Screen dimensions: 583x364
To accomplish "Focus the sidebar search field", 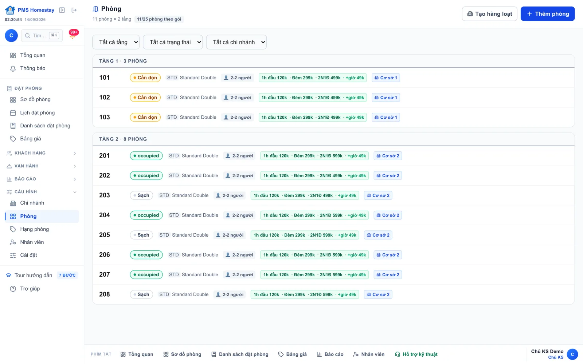I will point(42,35).
